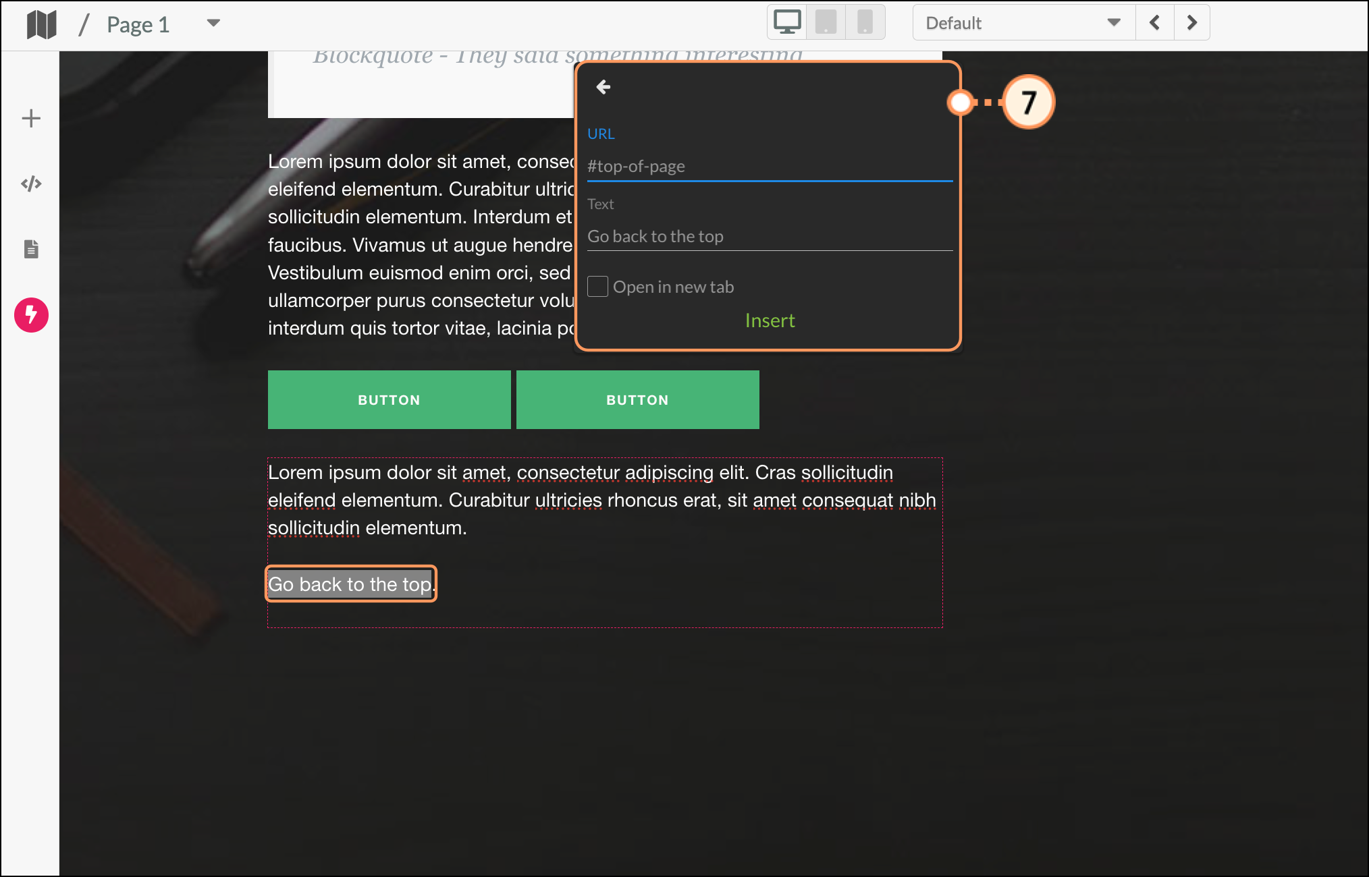Screen dimensions: 1369x877
Task: Click the next chevron next to Default
Action: [x=1192, y=23]
